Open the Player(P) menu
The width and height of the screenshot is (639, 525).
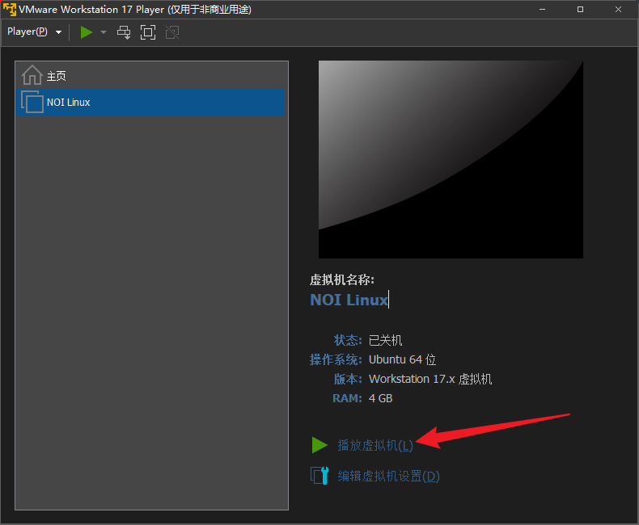tap(28, 32)
